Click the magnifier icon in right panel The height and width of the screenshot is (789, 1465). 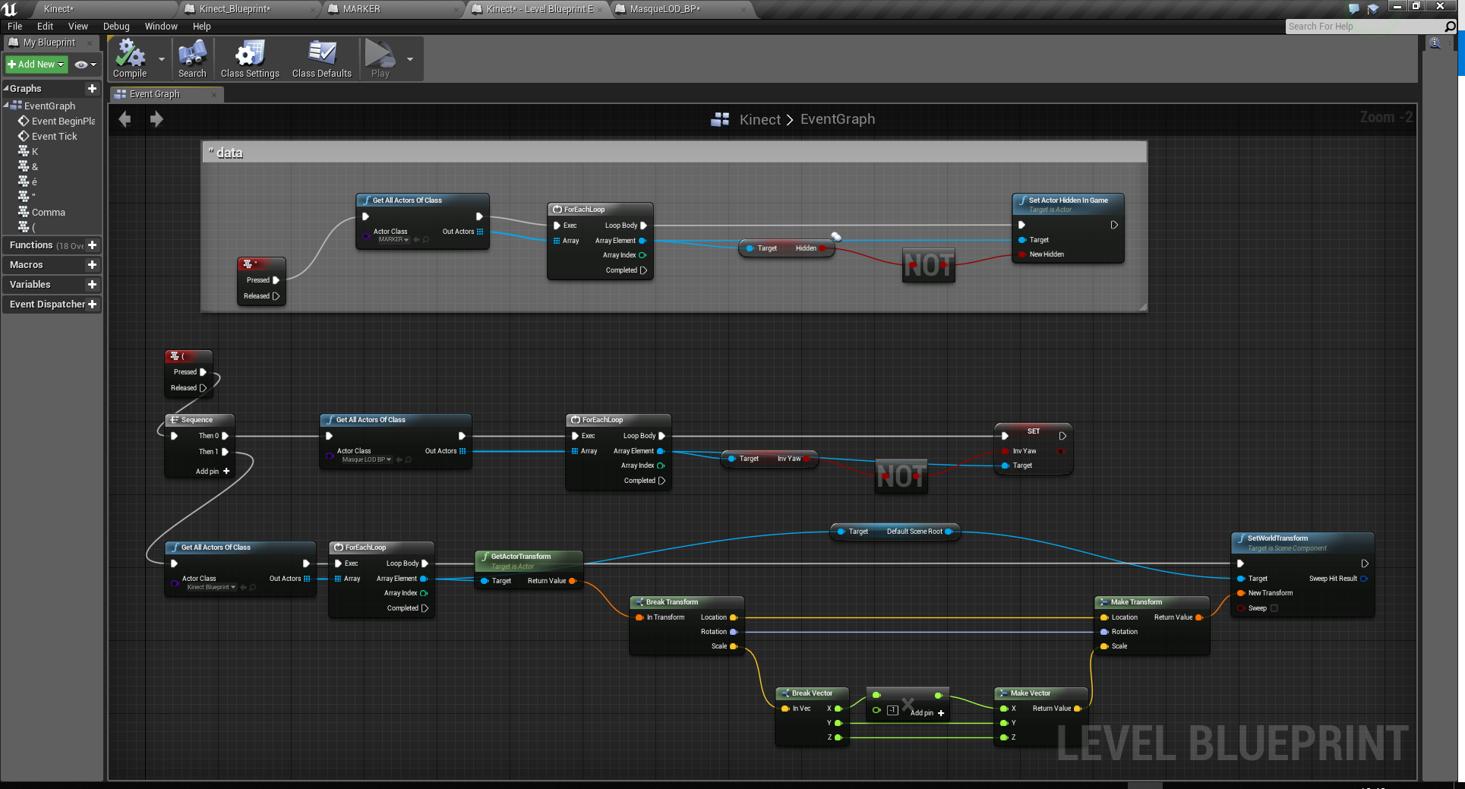(x=1435, y=43)
